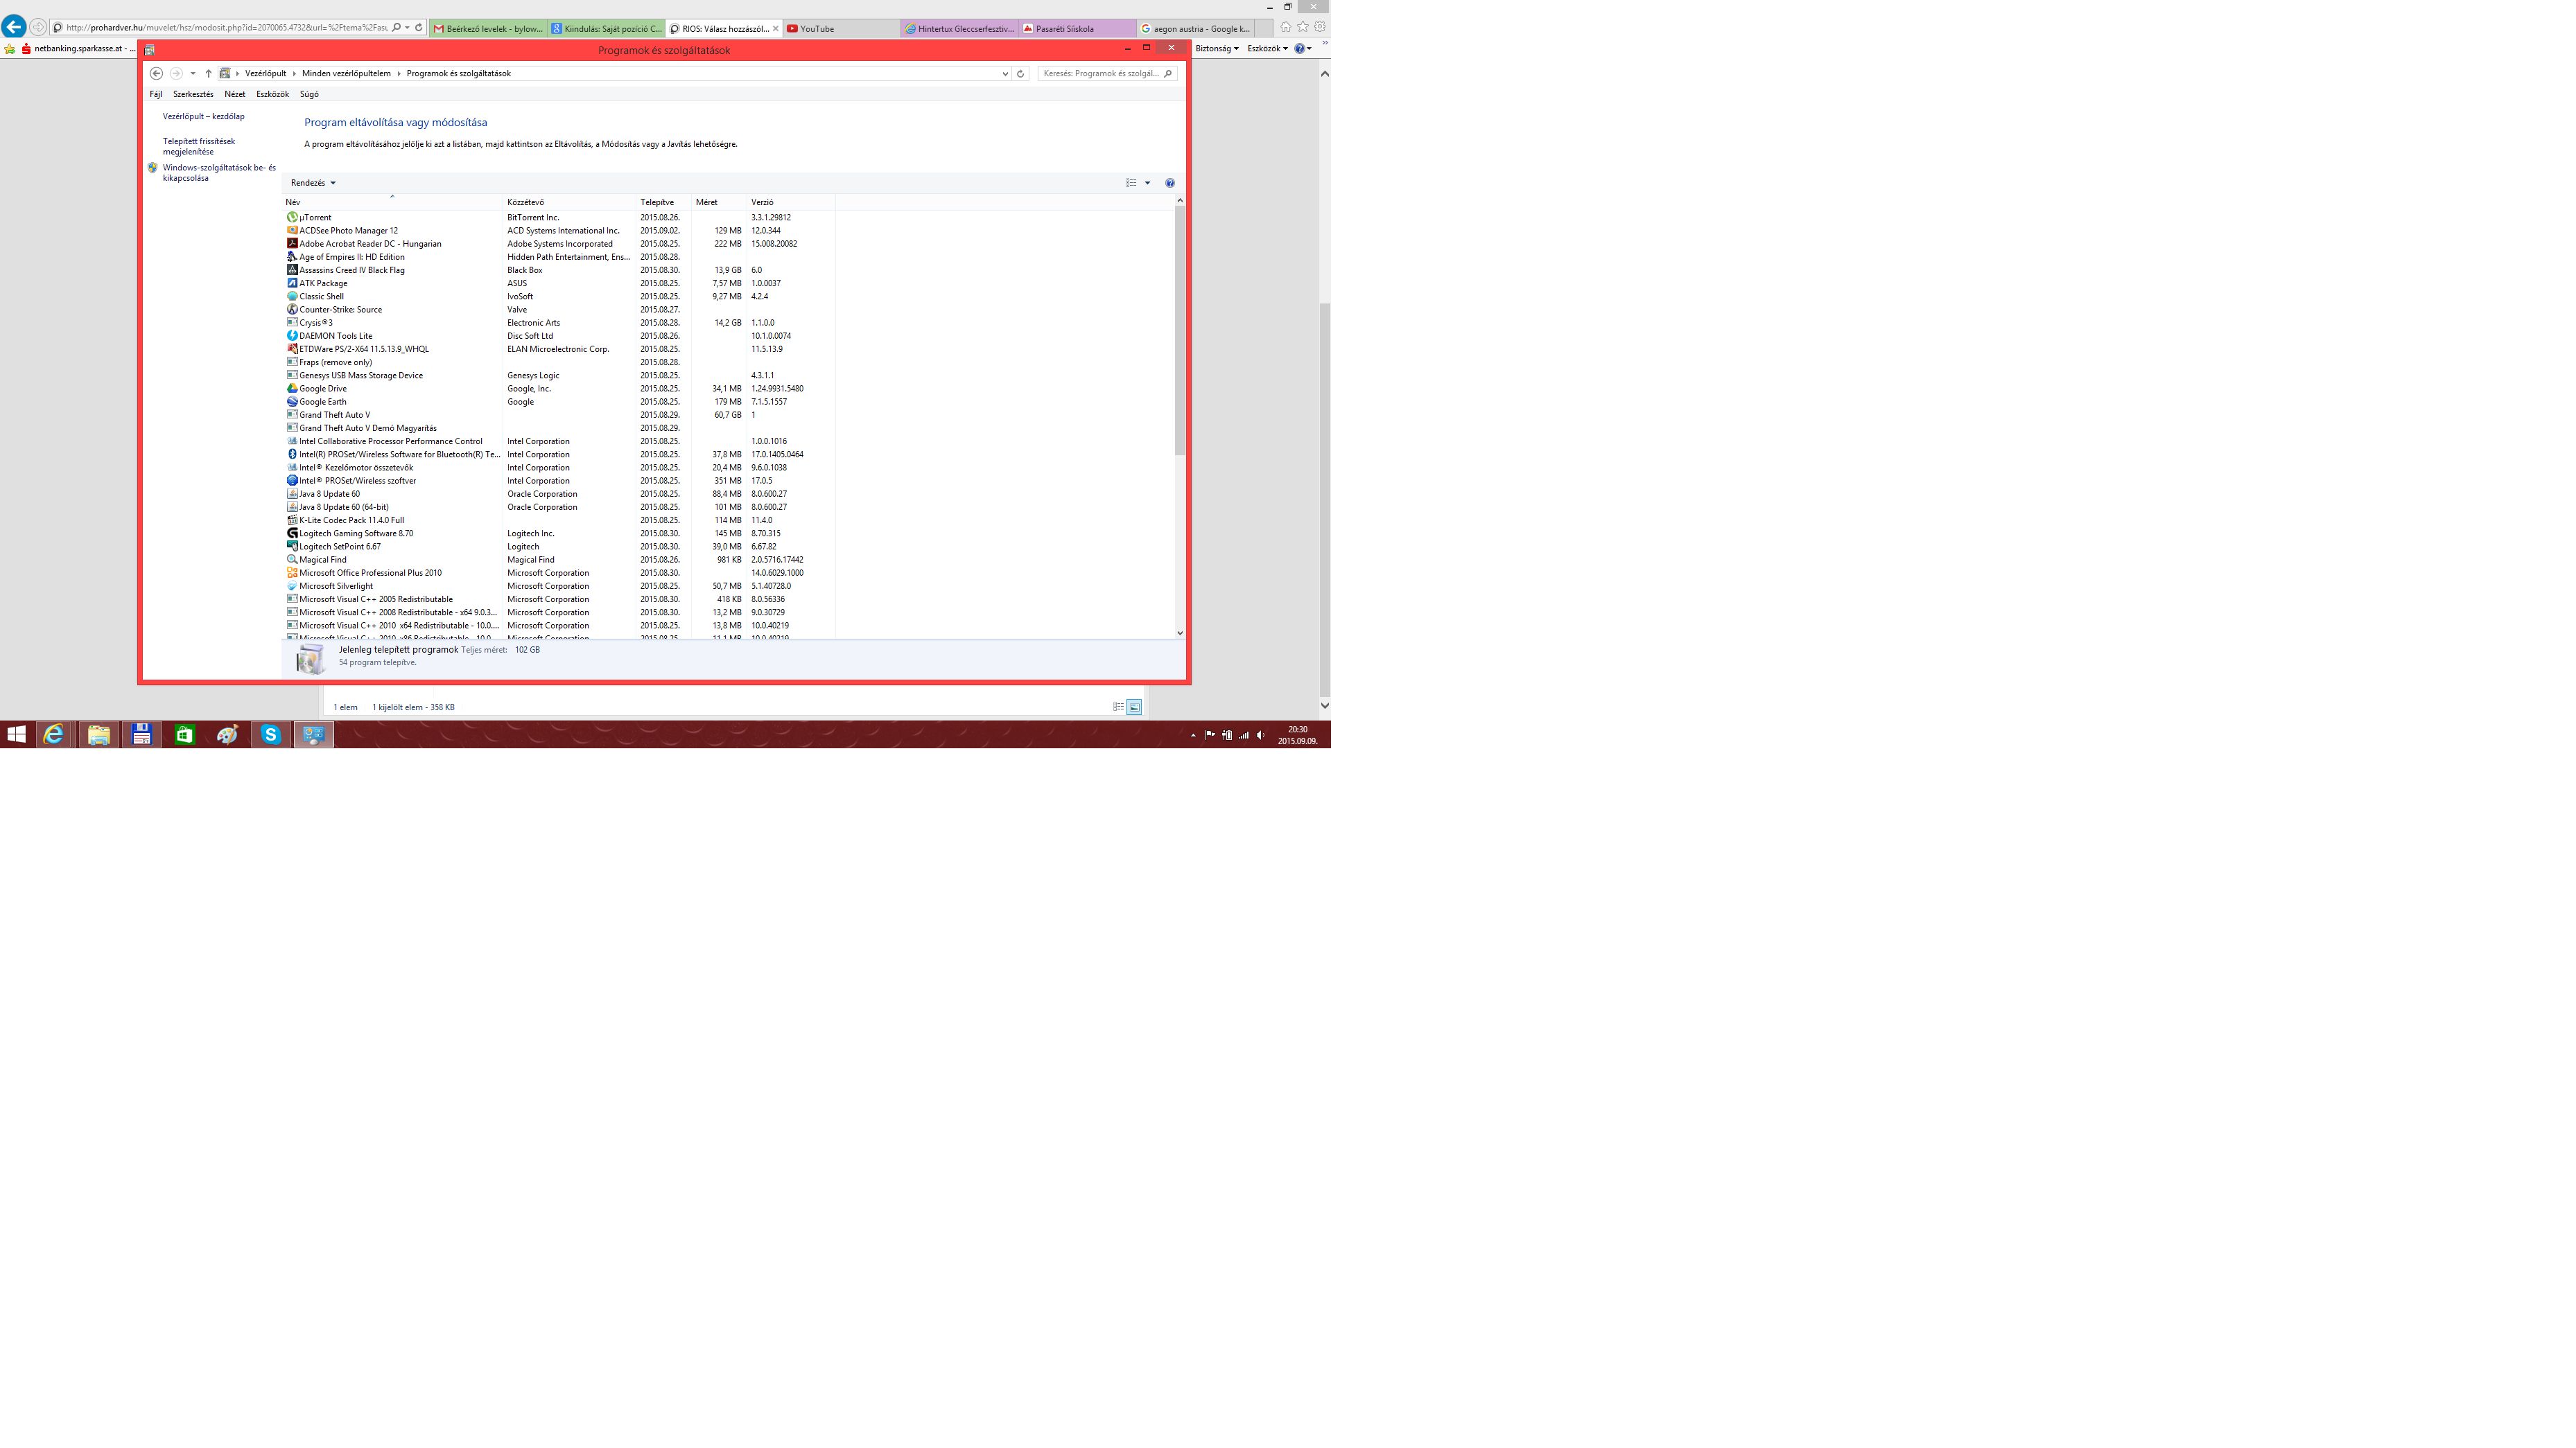Image resolution: width=2576 pixels, height=1448 pixels.
Task: Open the Szerkesztés menu
Action: coord(193,94)
